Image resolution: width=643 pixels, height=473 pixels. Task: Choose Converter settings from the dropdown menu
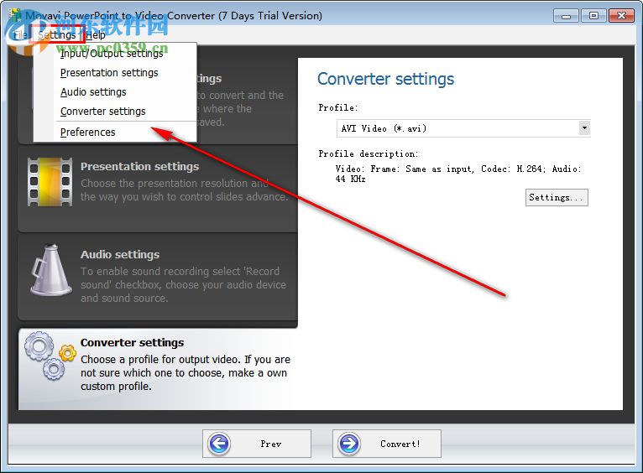(x=103, y=111)
